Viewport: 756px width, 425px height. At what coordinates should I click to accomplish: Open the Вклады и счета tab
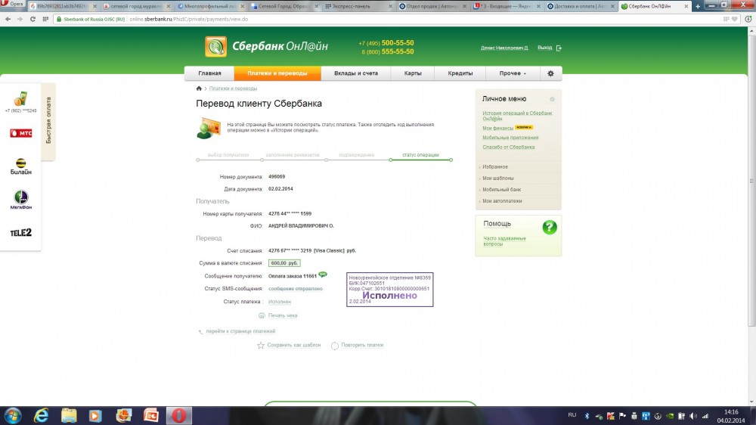pyautogui.click(x=356, y=73)
